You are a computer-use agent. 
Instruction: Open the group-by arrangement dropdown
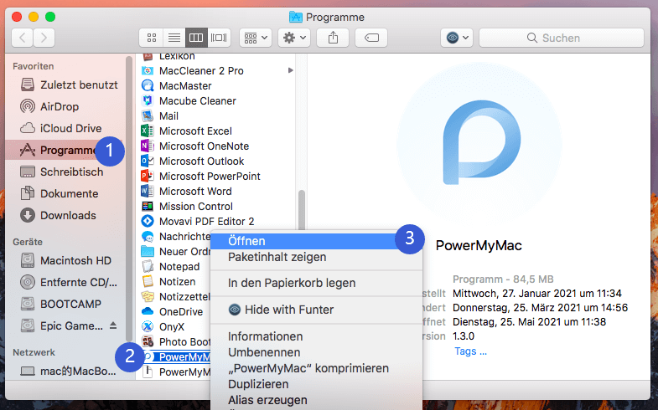[x=256, y=38]
